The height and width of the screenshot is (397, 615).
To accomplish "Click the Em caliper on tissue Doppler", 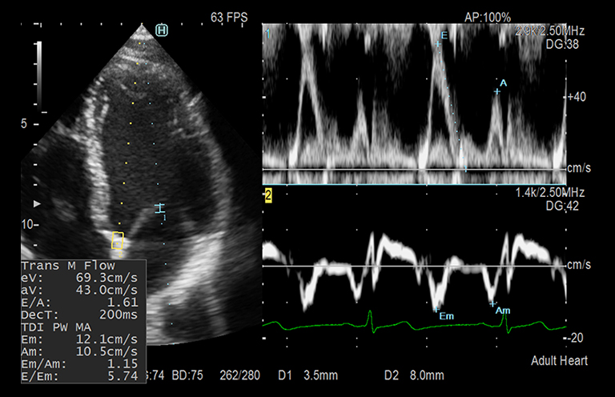I will coord(436,308).
